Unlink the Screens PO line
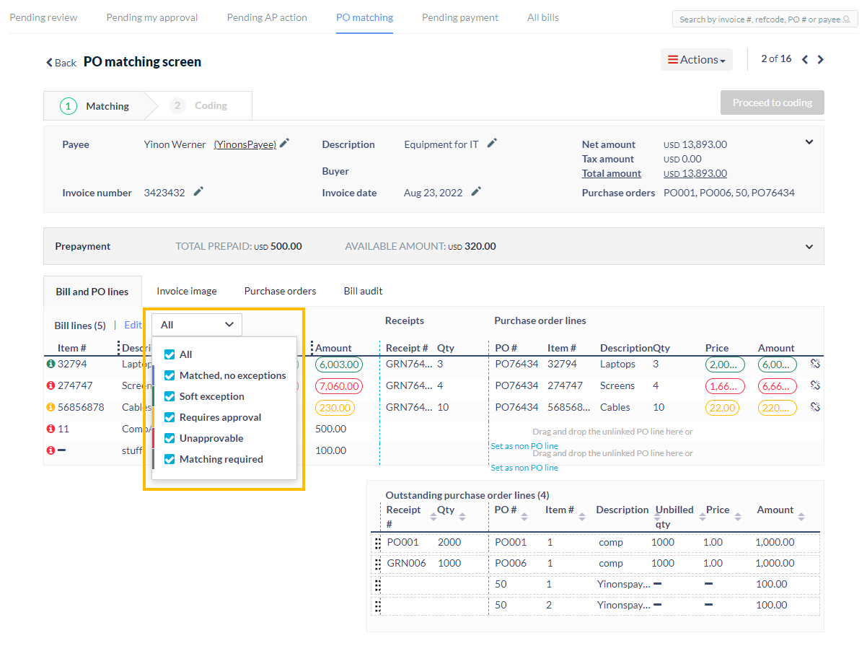The height and width of the screenshot is (646, 867). click(815, 385)
